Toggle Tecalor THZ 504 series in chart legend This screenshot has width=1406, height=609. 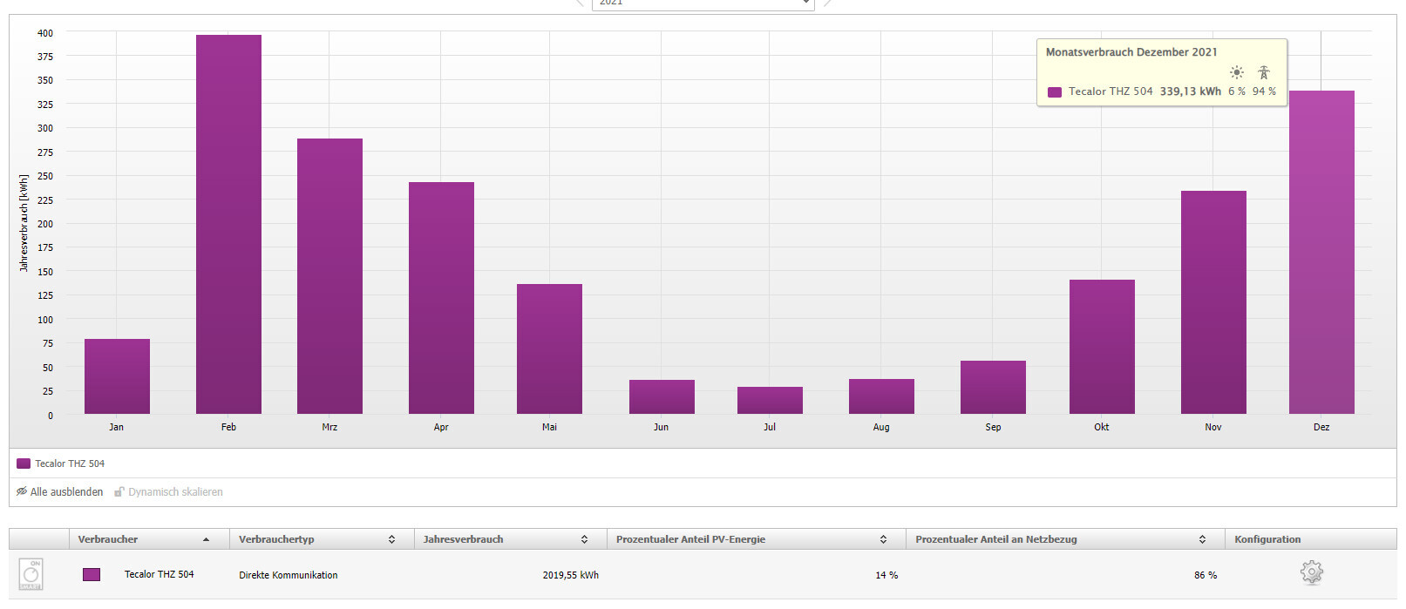point(61,464)
